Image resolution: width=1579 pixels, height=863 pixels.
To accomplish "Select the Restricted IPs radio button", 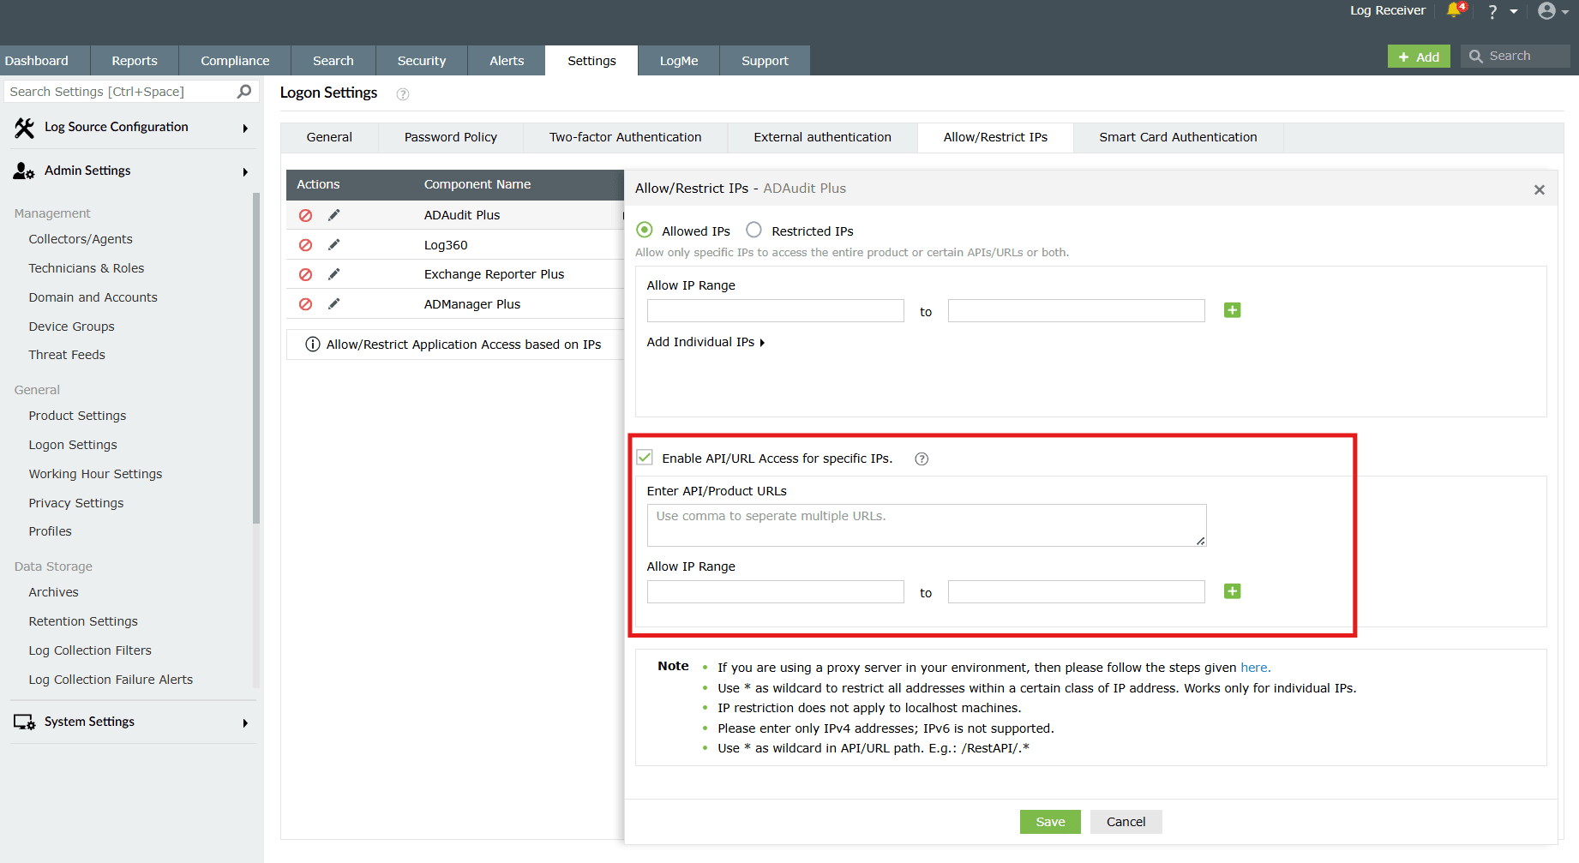I will coord(753,230).
